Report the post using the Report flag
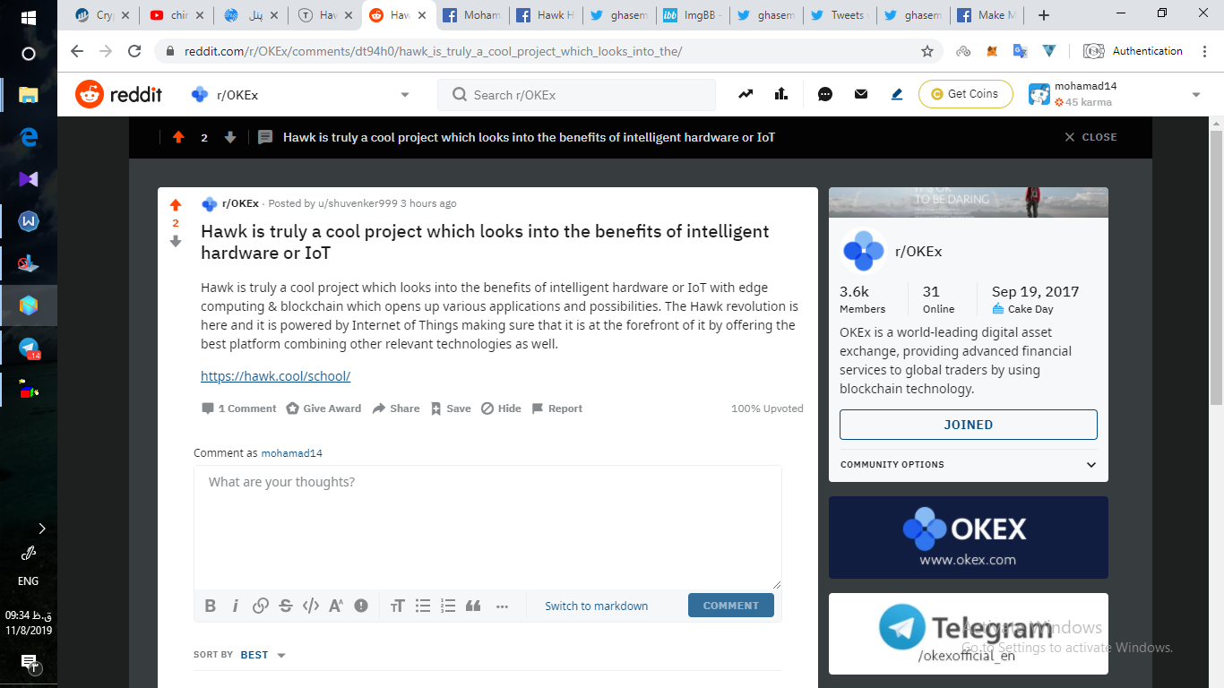Screen dimensions: 1224x688 tap(556, 408)
